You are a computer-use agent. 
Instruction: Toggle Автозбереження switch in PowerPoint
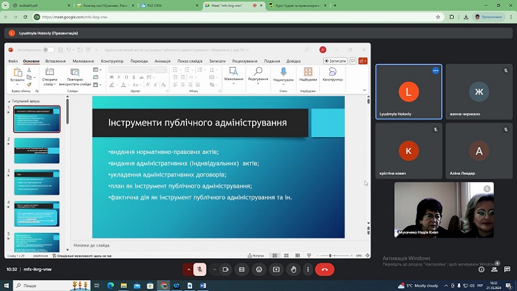49,50
